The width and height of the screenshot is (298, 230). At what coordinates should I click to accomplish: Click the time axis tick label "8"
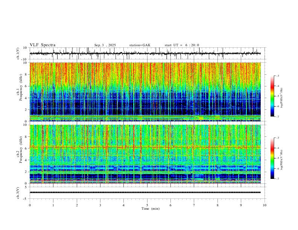(217, 205)
